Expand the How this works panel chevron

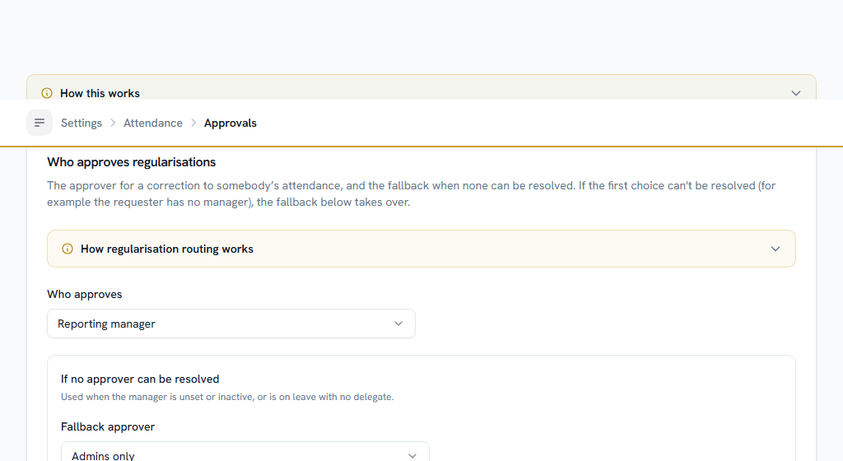coord(796,94)
